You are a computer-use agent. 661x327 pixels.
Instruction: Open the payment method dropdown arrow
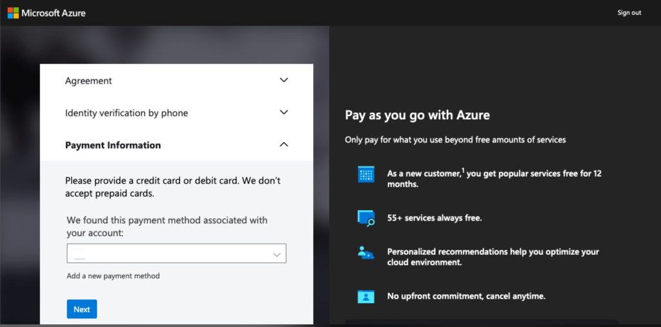(277, 254)
